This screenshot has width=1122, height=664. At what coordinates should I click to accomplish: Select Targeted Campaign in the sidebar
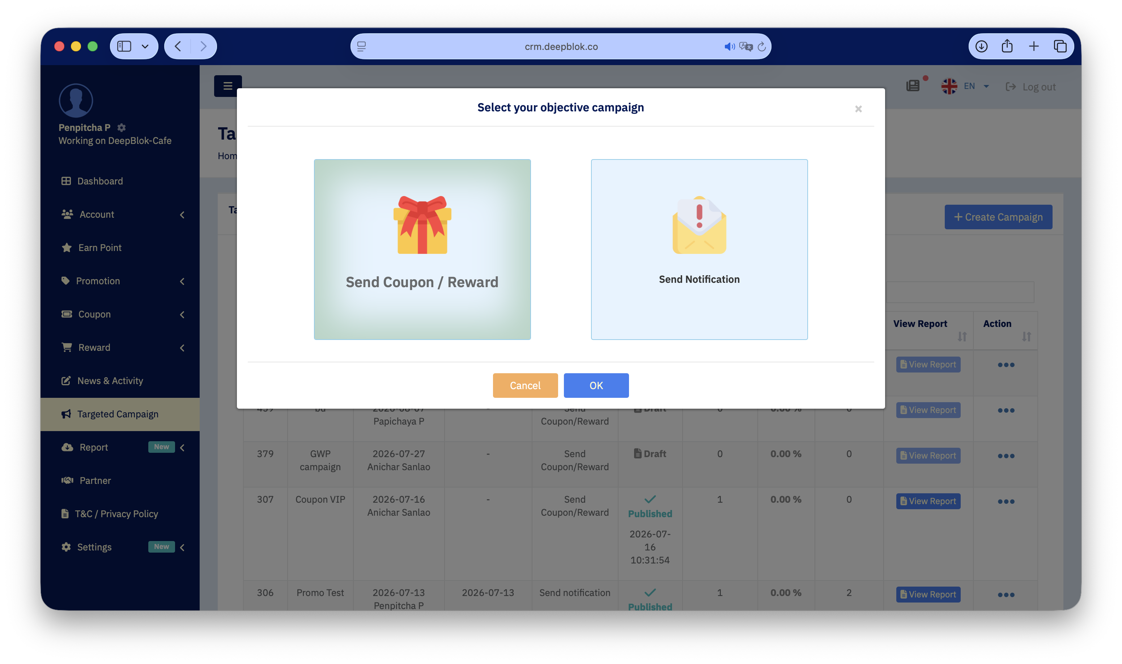coord(120,414)
